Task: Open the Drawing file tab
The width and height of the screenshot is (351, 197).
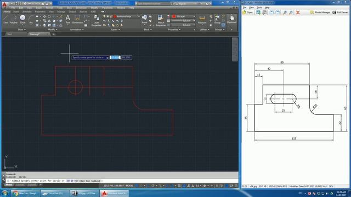Action: tap(39, 34)
